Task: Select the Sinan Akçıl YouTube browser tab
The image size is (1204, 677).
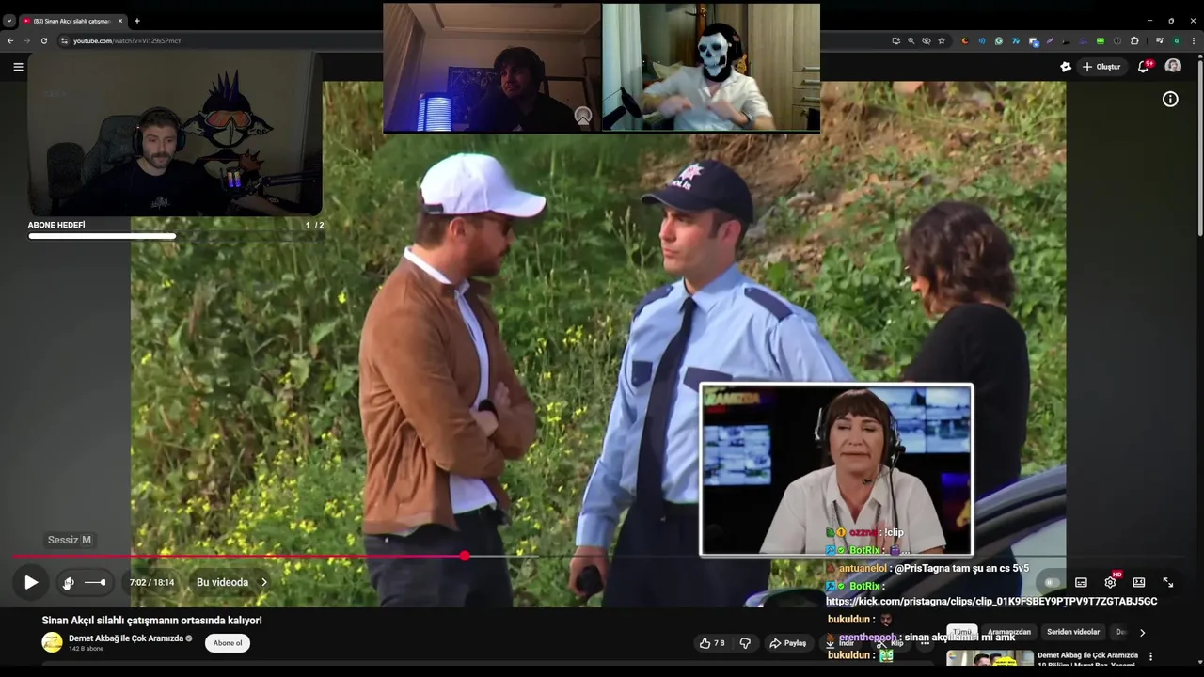Action: 72,20
